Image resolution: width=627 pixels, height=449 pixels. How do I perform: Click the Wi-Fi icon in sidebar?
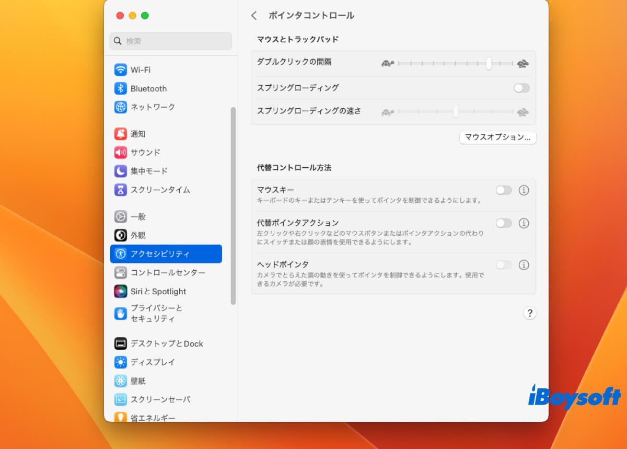pyautogui.click(x=121, y=70)
